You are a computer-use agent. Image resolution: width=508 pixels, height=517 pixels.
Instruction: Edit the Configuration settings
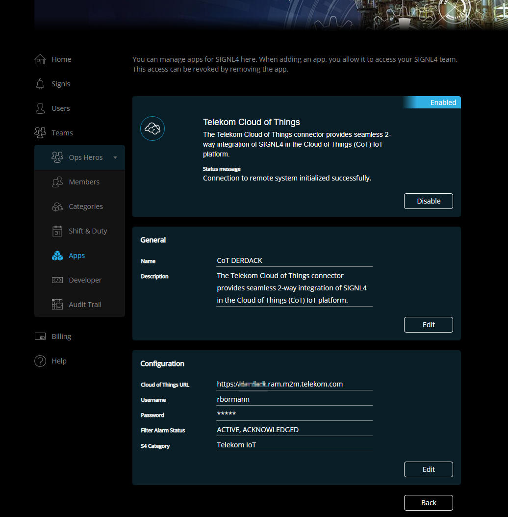click(x=429, y=469)
